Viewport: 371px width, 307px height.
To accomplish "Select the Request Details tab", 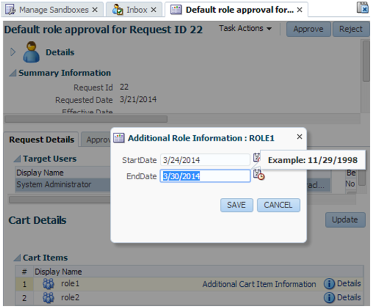I will 41,139.
